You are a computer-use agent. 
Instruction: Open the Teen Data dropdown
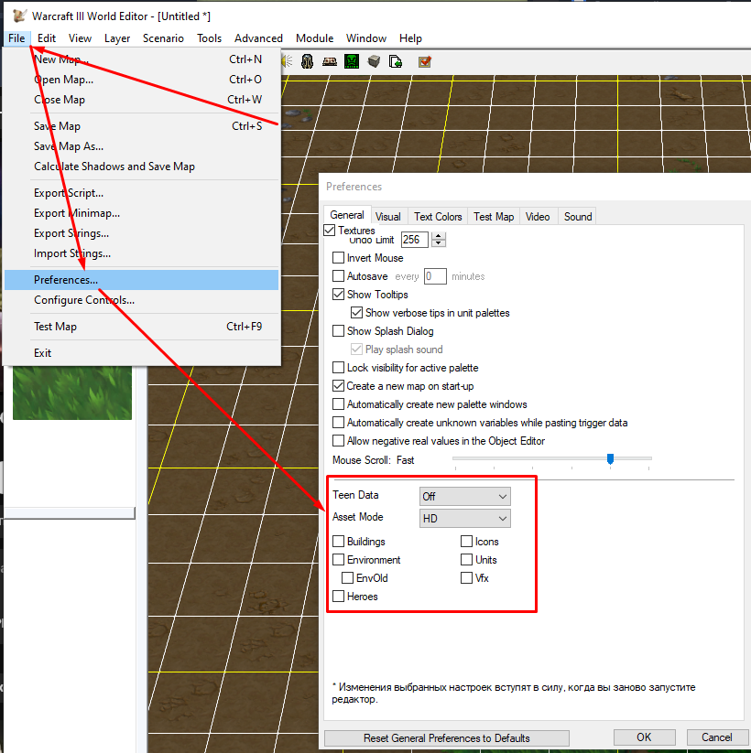(465, 497)
